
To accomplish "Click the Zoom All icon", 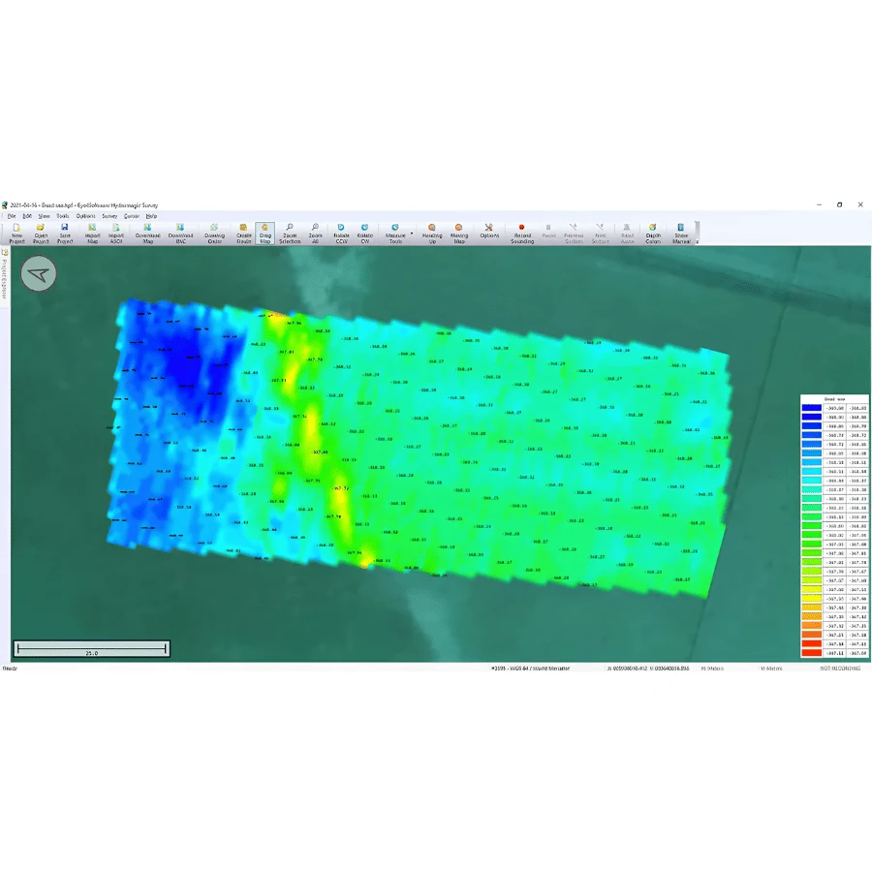I will tap(315, 234).
